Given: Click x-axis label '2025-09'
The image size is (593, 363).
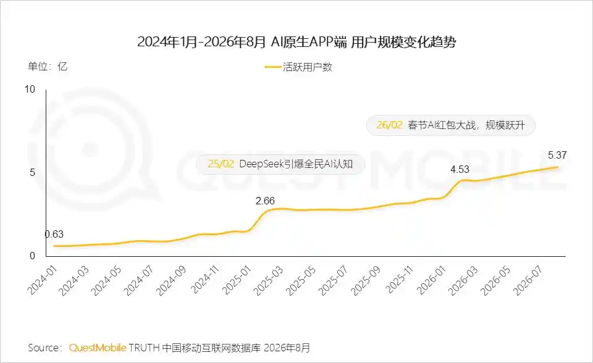Looking at the screenshot, I should coord(365,280).
